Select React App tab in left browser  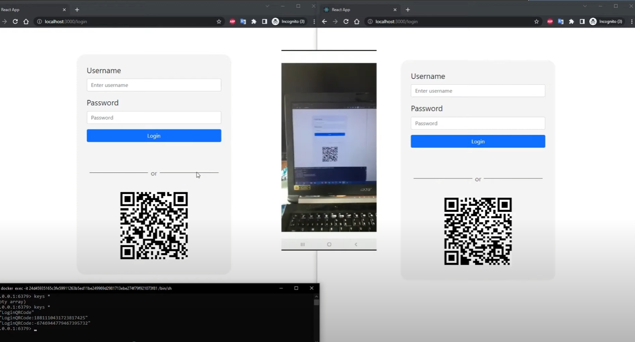coord(30,10)
